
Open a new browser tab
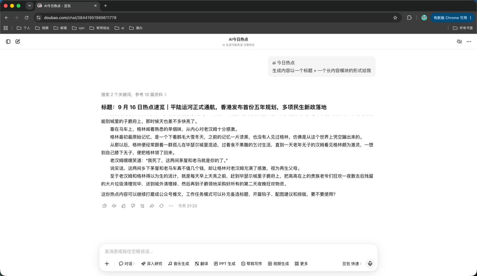click(105, 6)
